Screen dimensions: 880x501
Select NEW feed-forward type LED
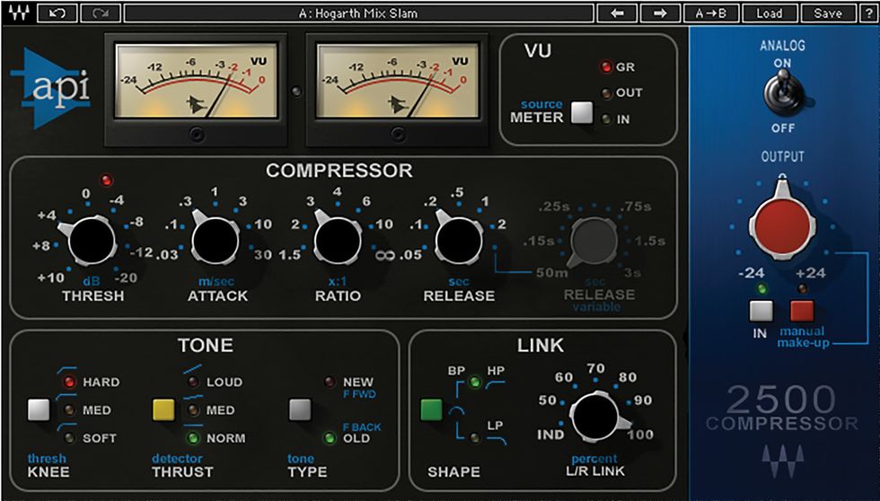[330, 382]
